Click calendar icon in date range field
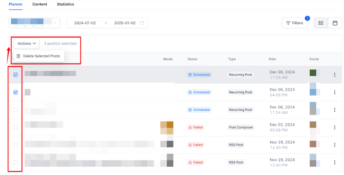This screenshot has height=175, width=344. [x=142, y=23]
